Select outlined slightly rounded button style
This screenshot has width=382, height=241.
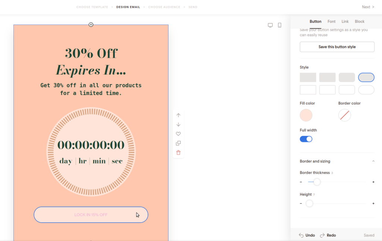click(328, 90)
